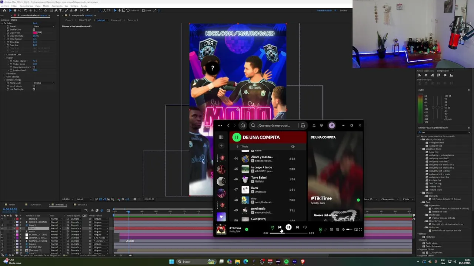This screenshot has width=474, height=266.
Task: Select the Eraser tool
Action: click(x=76, y=10)
